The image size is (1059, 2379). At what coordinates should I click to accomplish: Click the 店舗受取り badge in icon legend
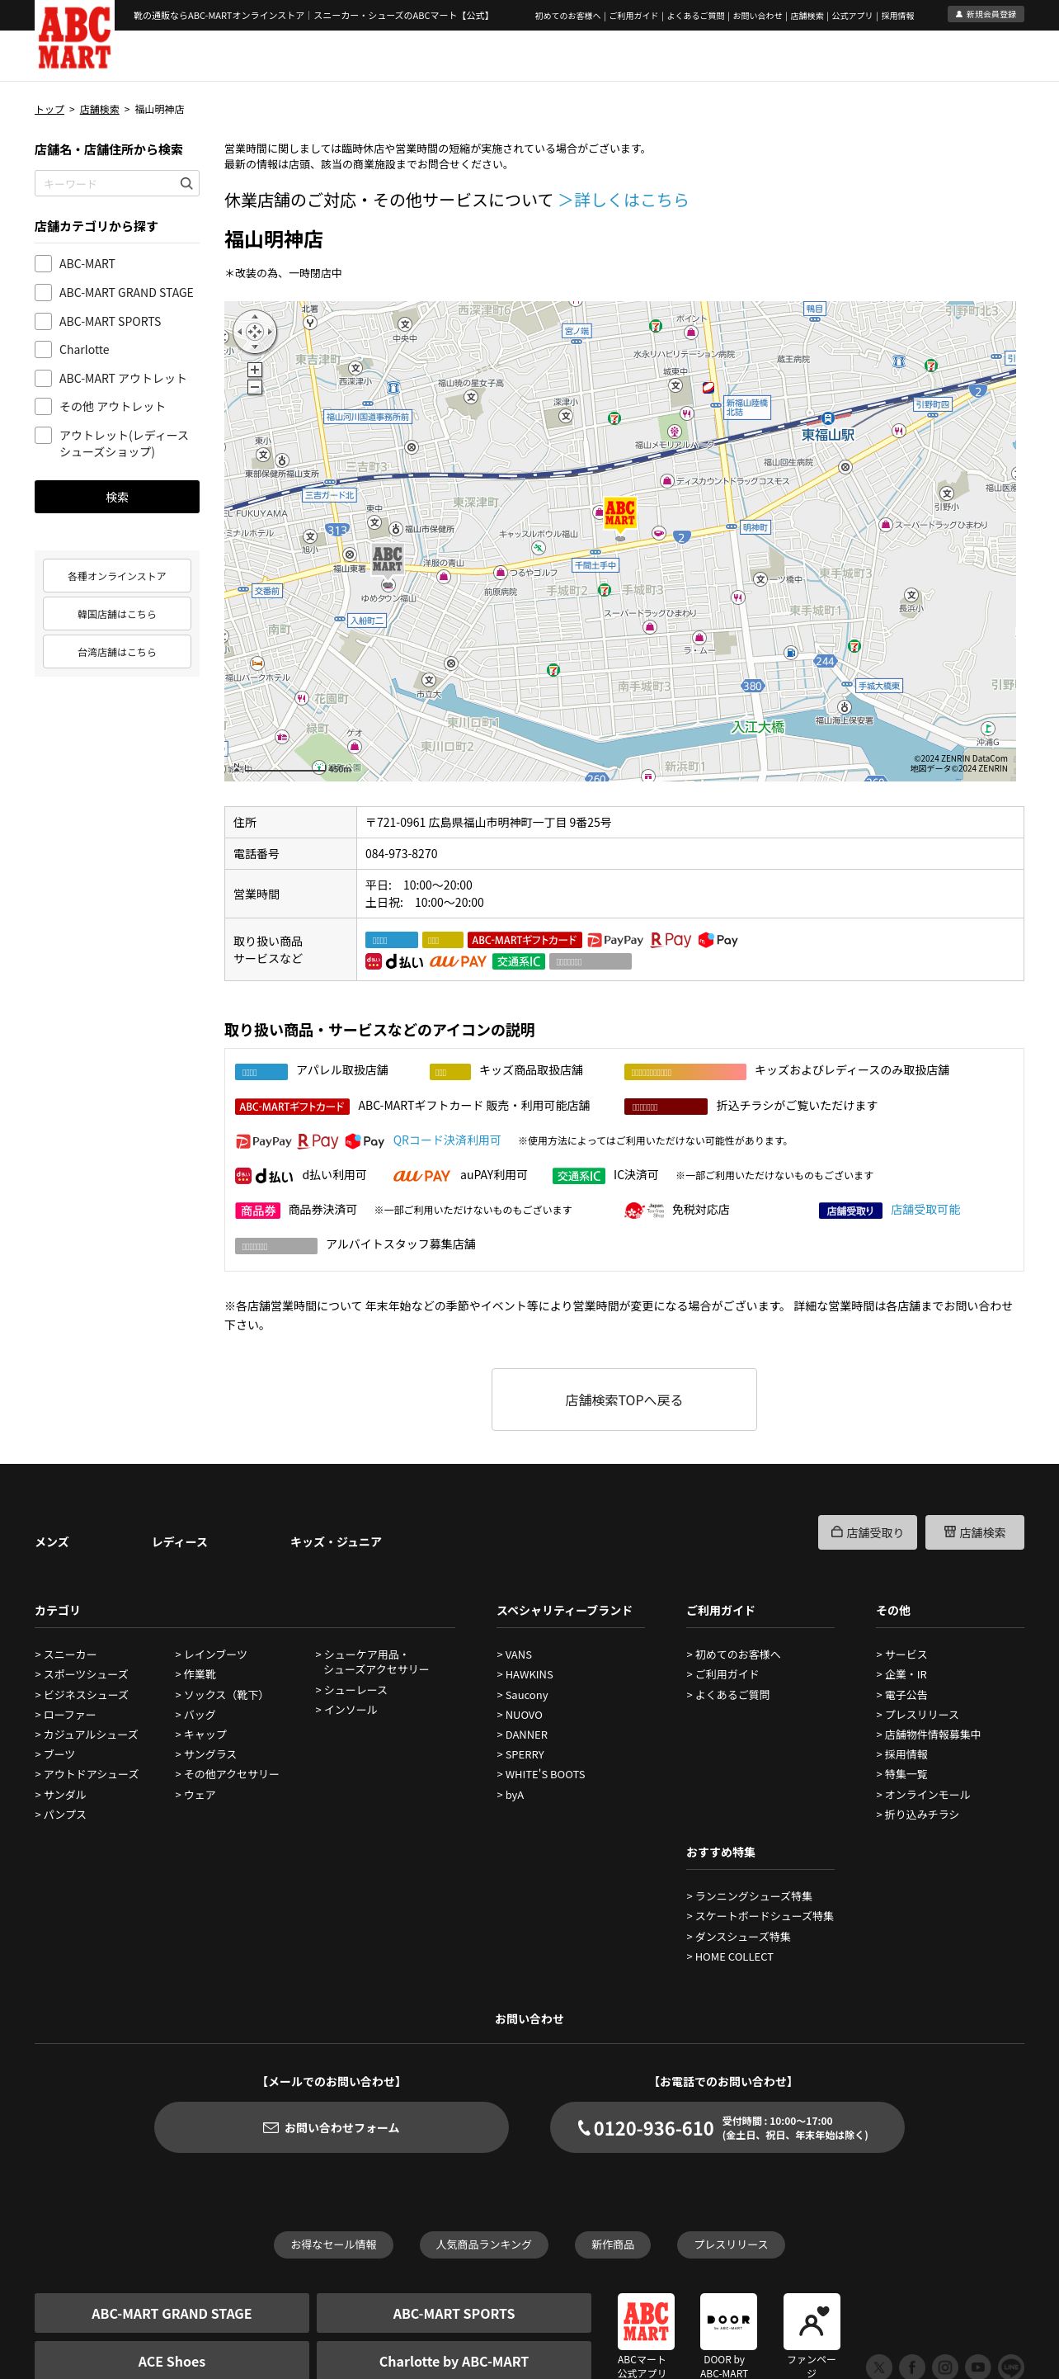(x=850, y=1211)
